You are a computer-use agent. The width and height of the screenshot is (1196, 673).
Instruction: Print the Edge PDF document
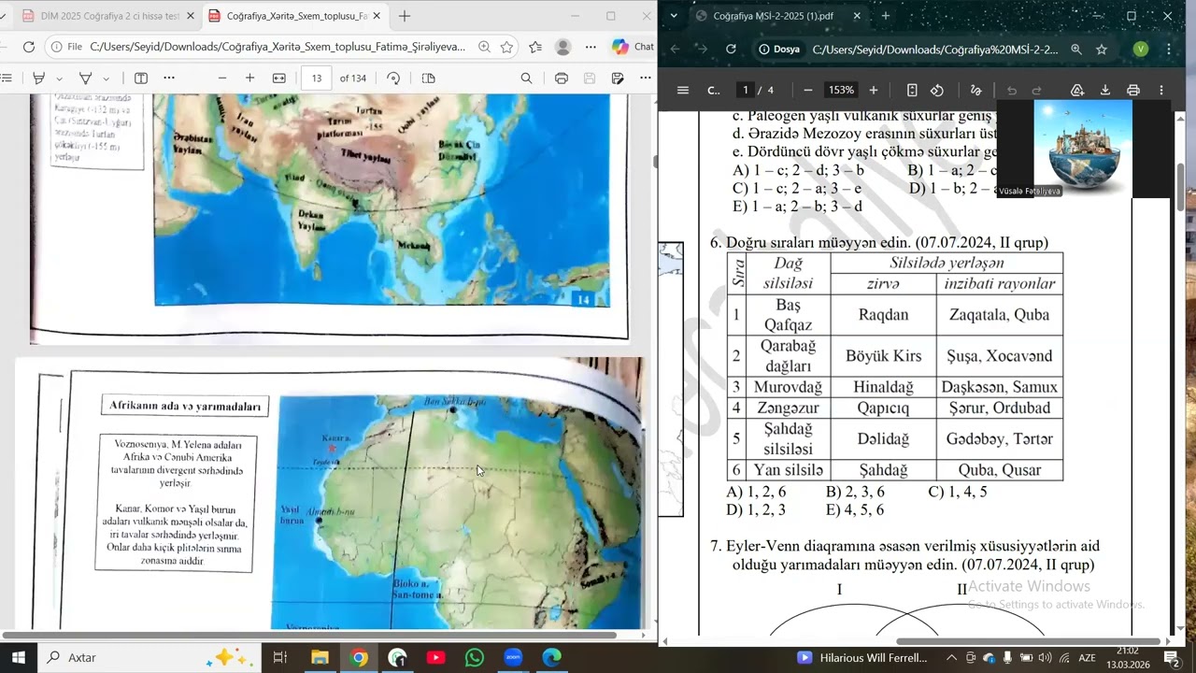(x=562, y=79)
